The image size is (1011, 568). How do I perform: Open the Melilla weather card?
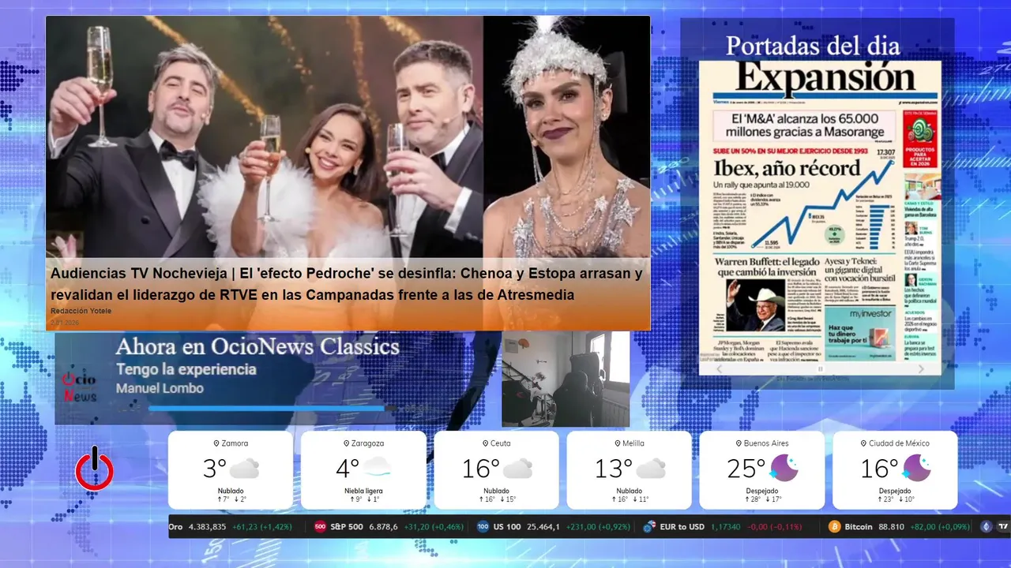[x=629, y=470]
